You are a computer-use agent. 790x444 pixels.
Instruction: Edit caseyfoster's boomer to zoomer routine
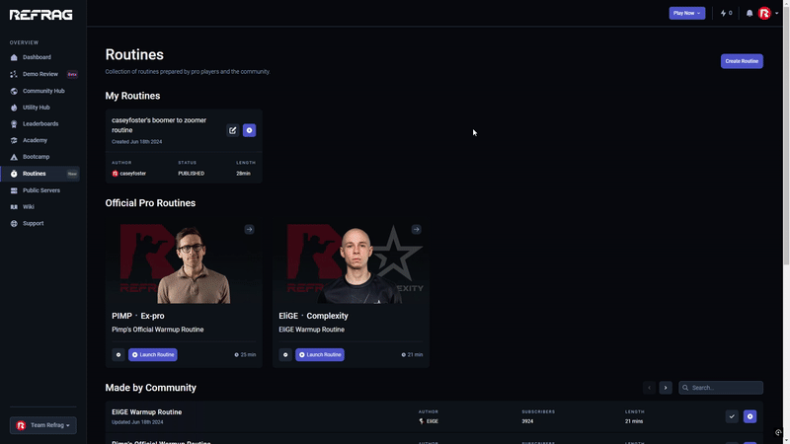pyautogui.click(x=232, y=130)
